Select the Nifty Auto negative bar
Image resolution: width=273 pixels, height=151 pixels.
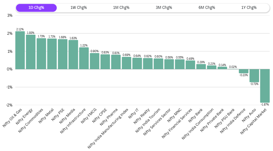click(x=254, y=75)
